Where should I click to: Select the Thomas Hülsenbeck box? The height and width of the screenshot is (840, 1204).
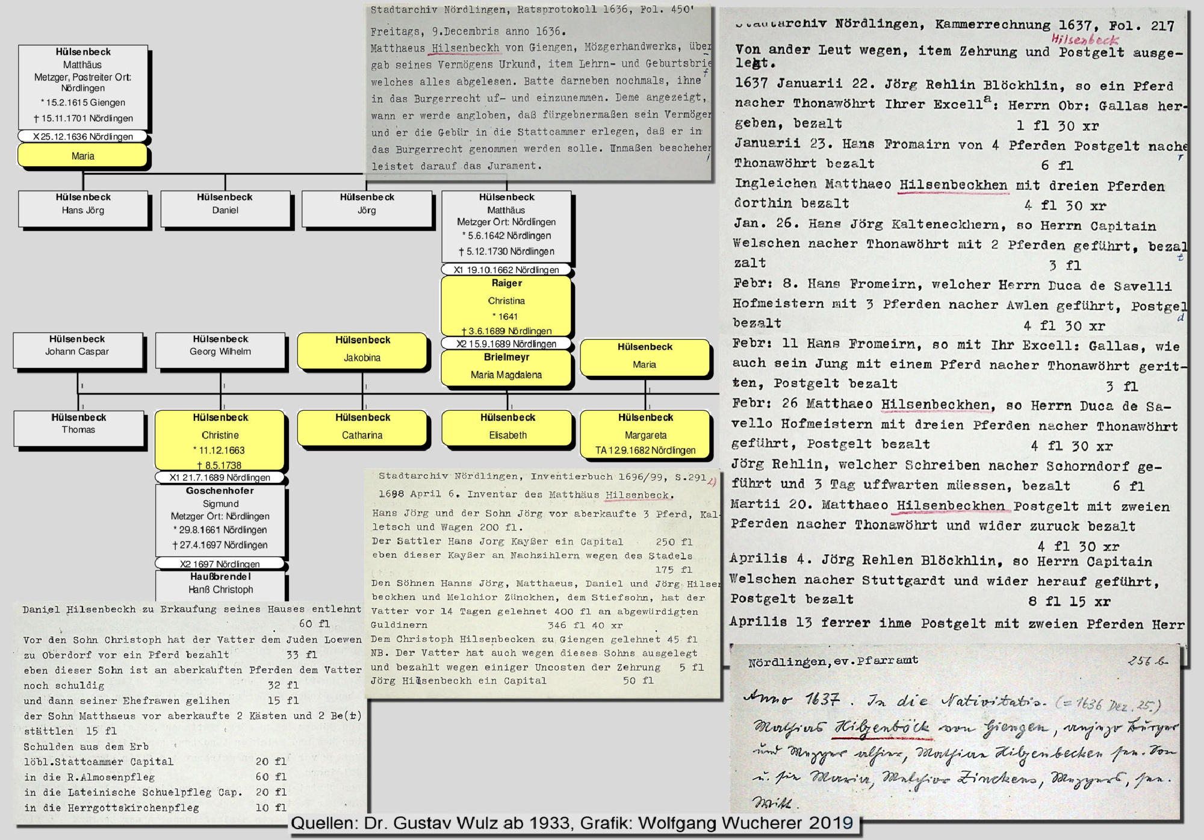click(79, 428)
